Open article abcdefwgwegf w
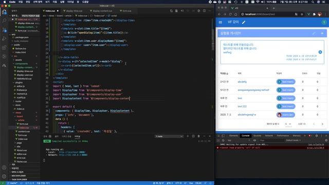Image resolution: width=329 pixels, height=185 pixels. pyautogui.click(x=247, y=115)
